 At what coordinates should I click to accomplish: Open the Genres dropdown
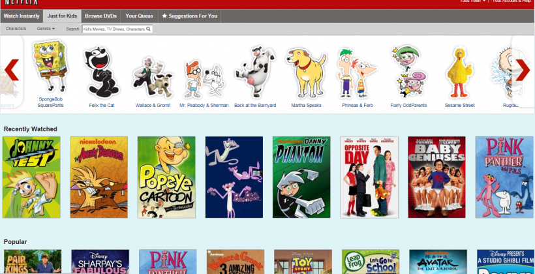click(x=46, y=29)
